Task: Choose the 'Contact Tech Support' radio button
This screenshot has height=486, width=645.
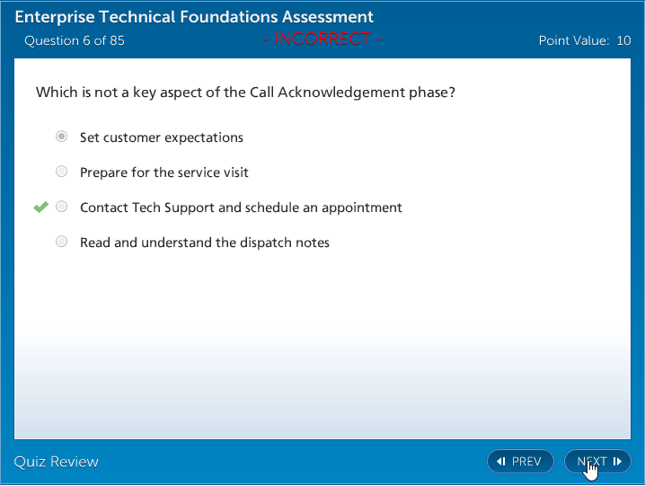Action: 61,207
